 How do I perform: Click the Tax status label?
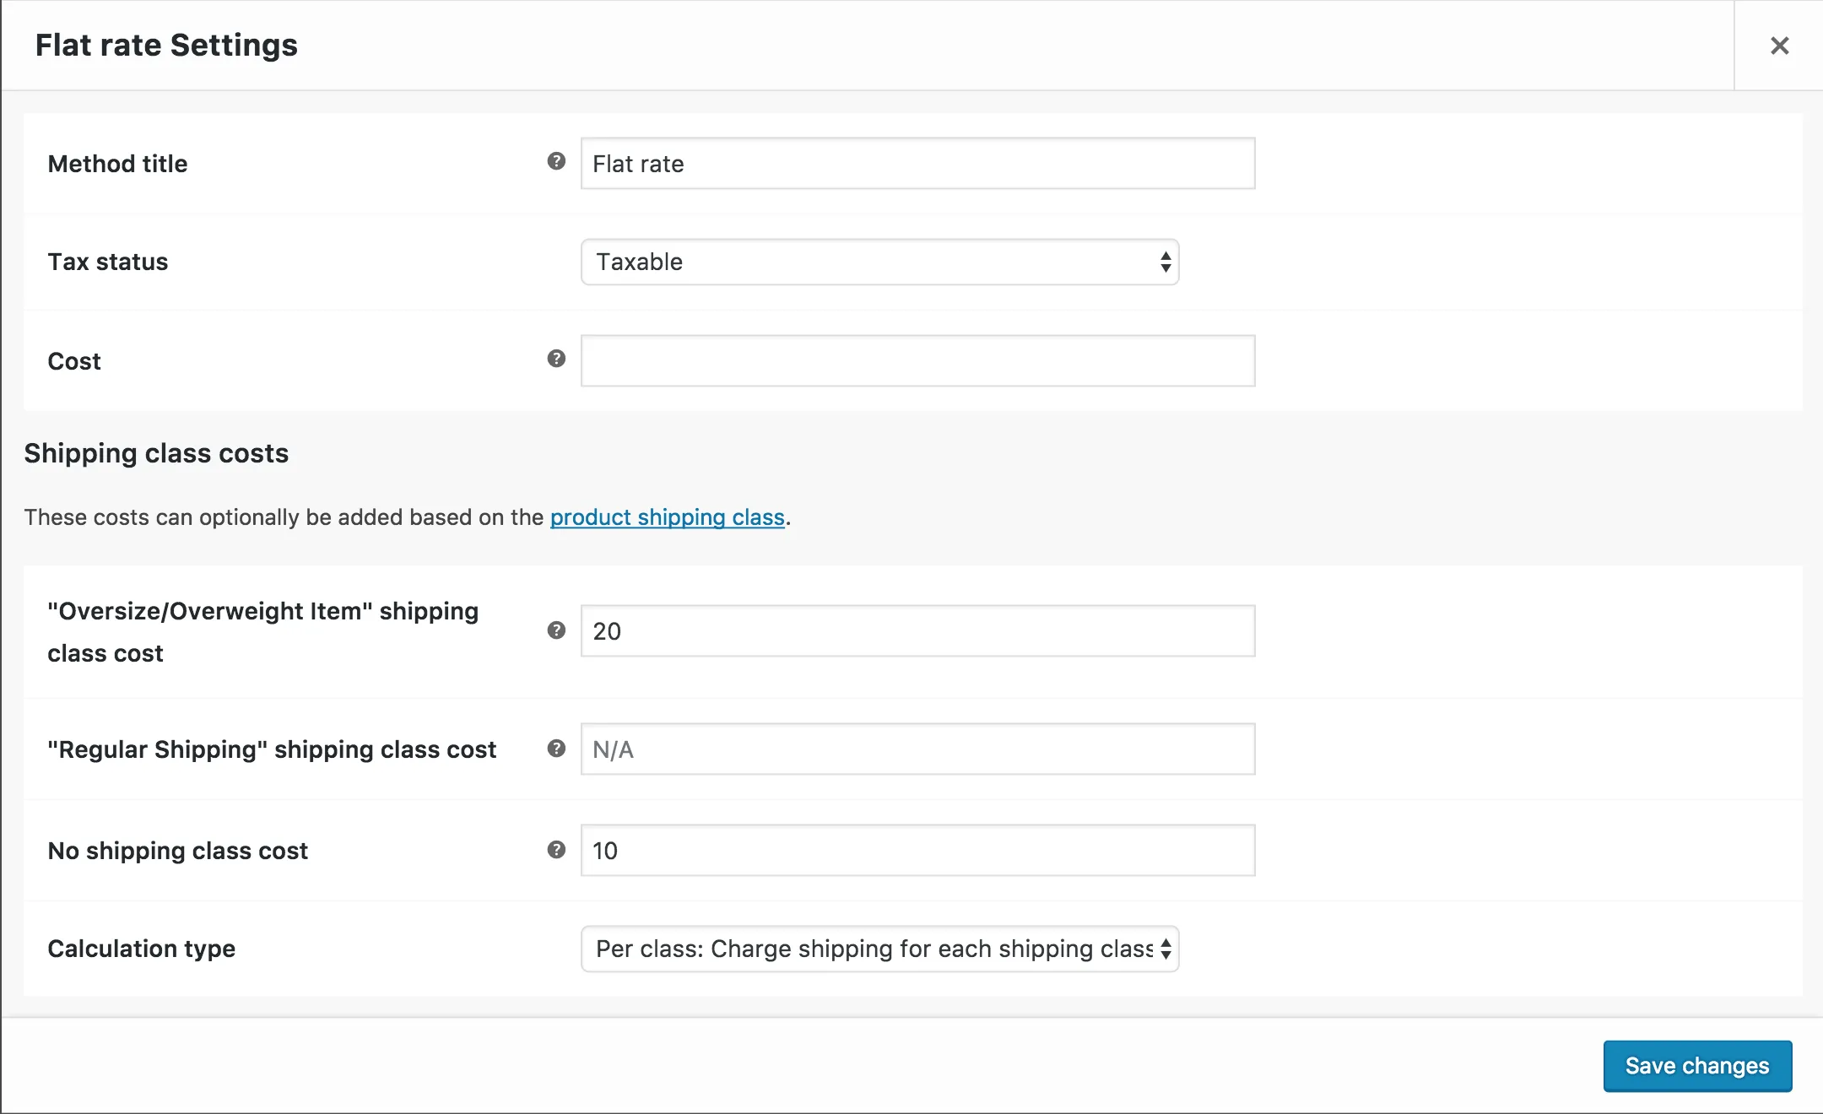108,262
